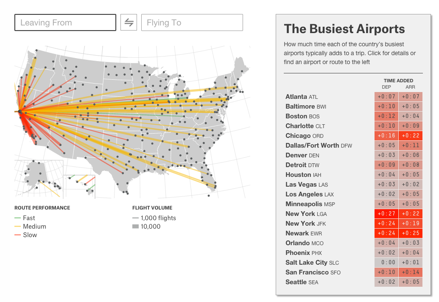The width and height of the screenshot is (439, 302).
Task: Click New York LGA +0:27 departure cell
Action: pos(386,214)
